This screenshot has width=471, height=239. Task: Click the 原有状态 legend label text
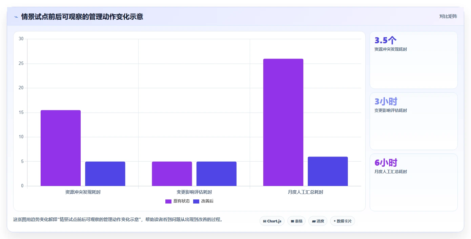[x=182, y=201]
